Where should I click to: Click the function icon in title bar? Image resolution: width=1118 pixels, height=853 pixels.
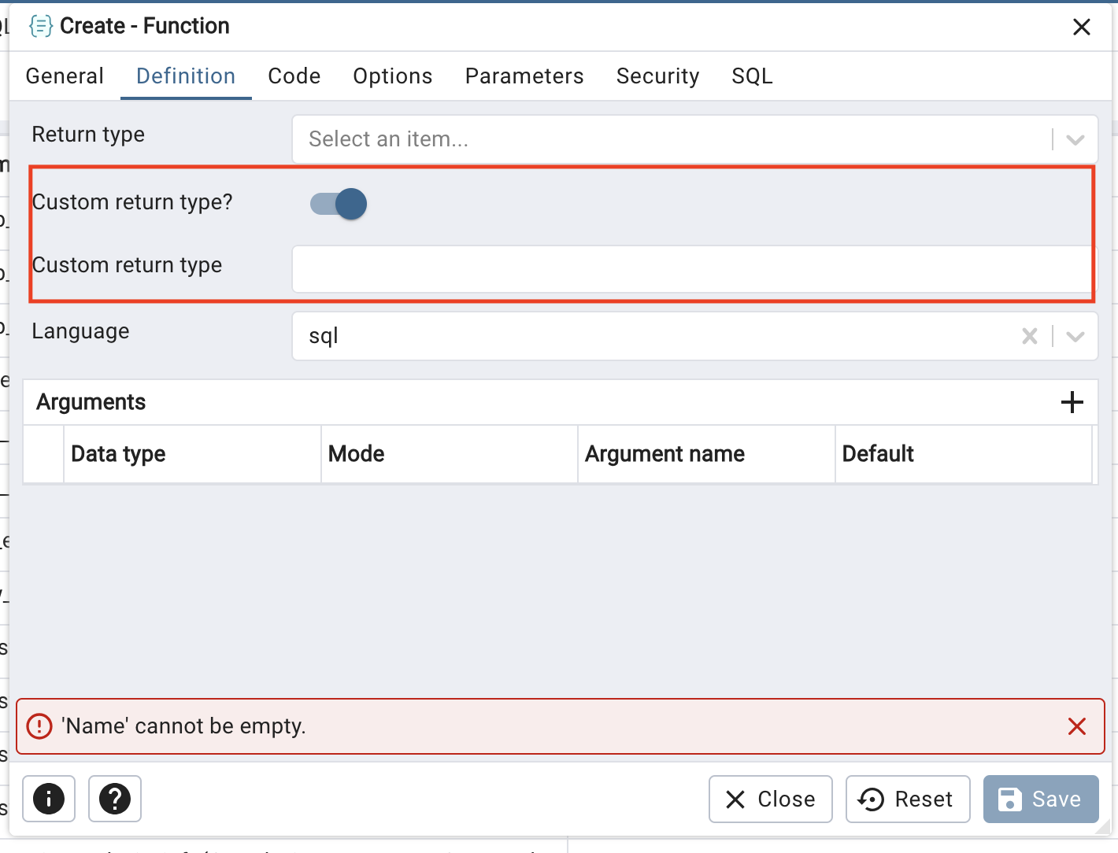click(x=40, y=26)
